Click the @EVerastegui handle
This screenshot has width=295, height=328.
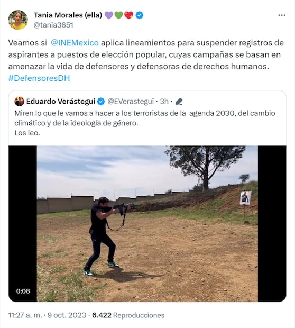point(131,102)
